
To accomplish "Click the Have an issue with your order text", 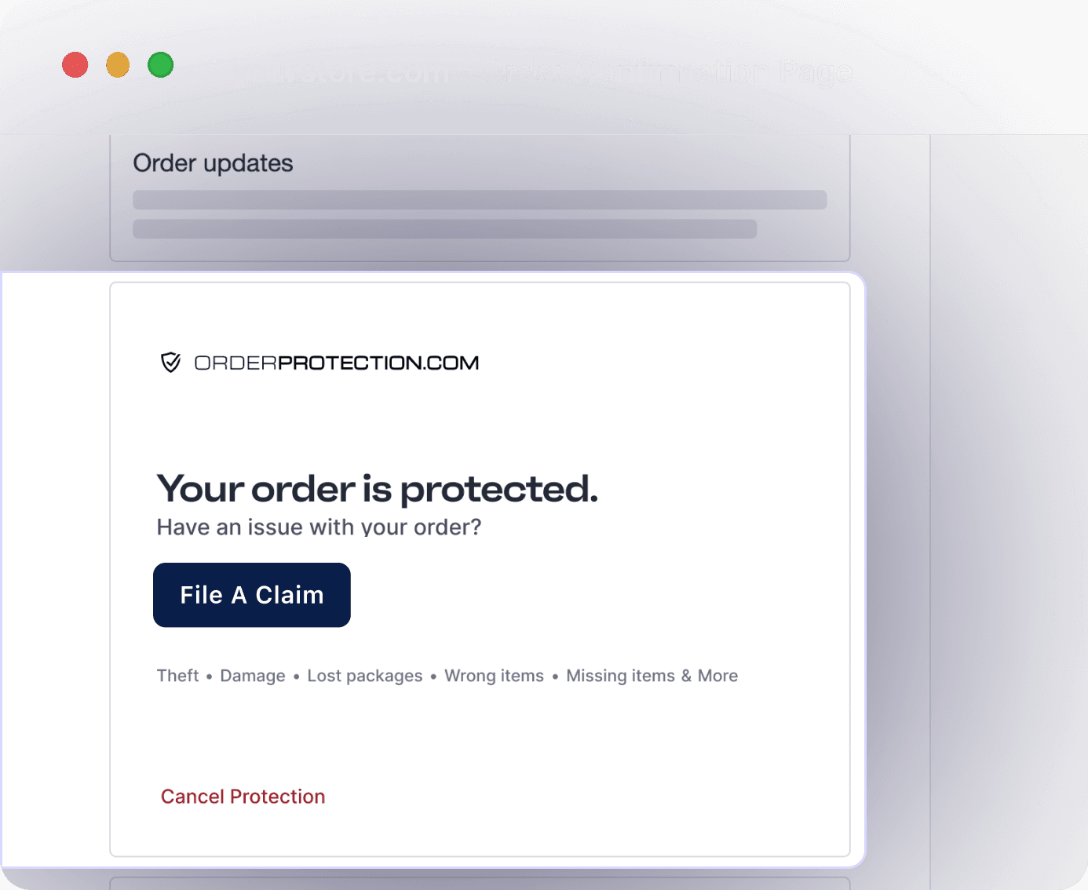I will [319, 527].
